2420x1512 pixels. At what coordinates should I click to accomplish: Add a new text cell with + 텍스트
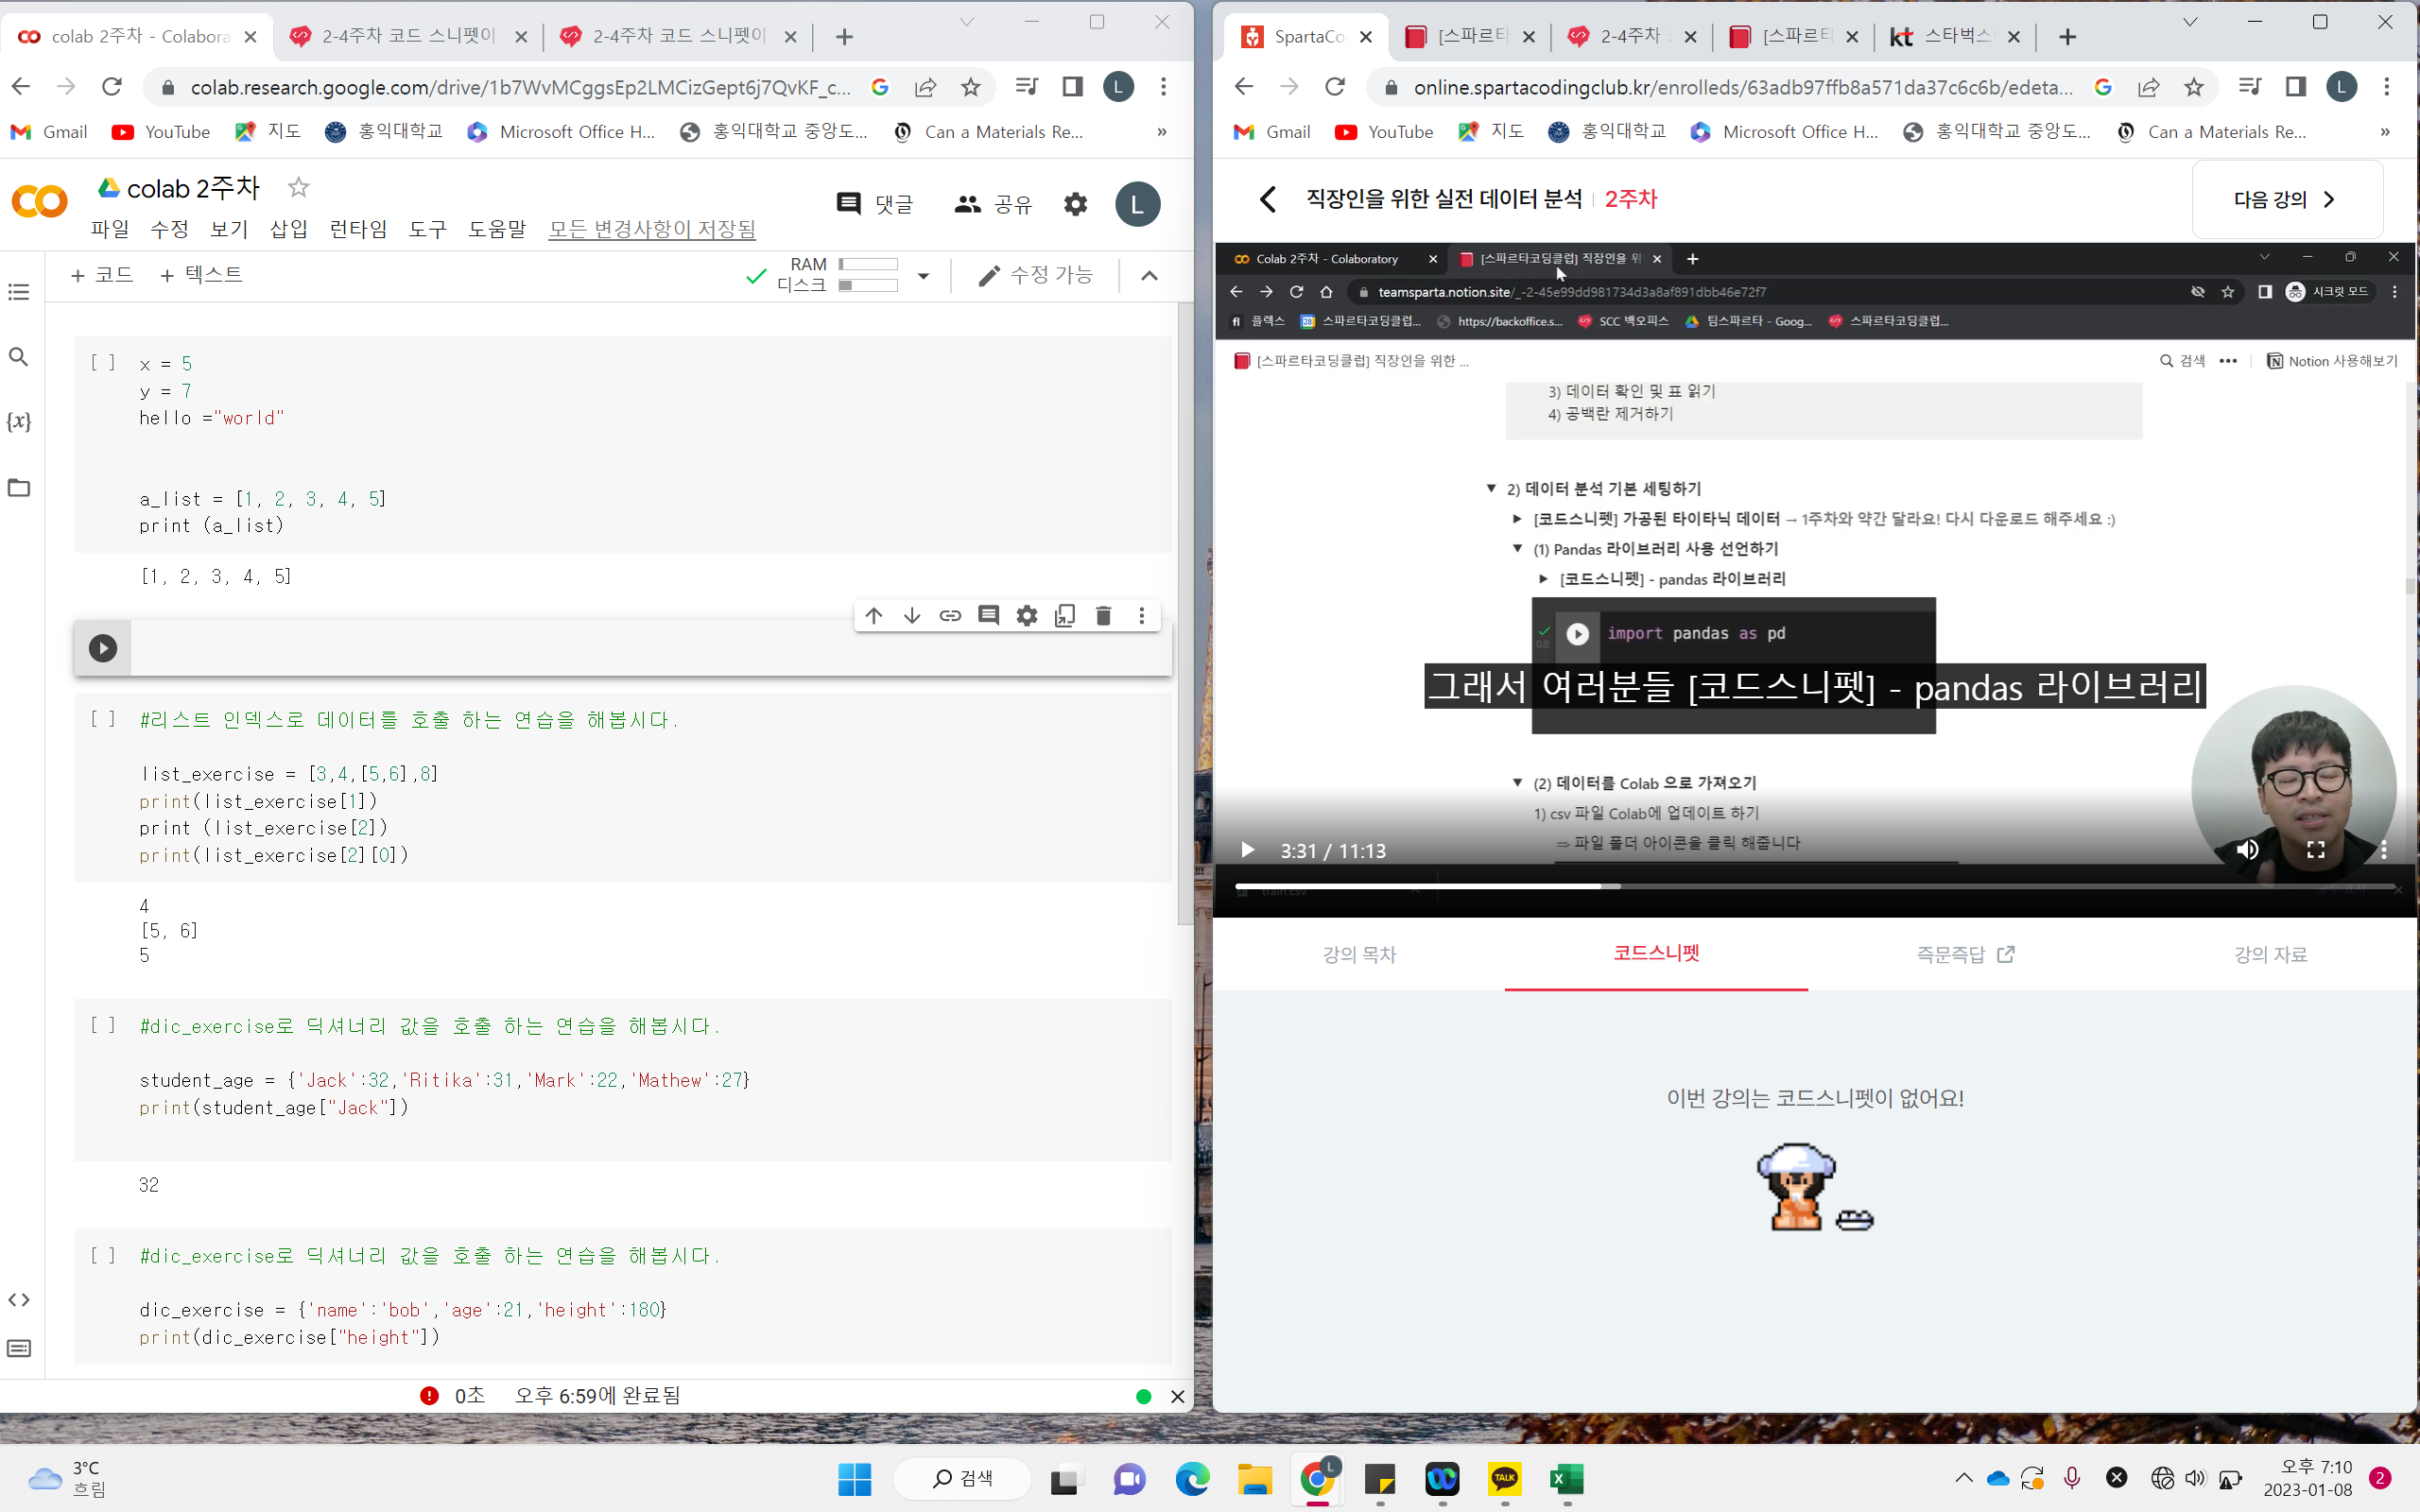tap(201, 275)
